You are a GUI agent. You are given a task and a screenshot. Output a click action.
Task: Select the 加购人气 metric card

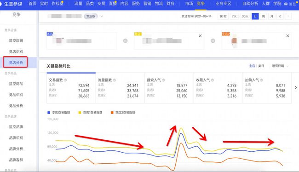tap(267, 88)
